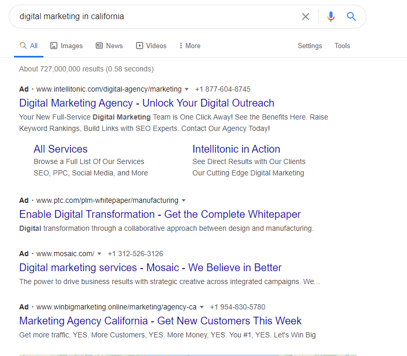Click the 'power to drive business results' description
The width and height of the screenshot is (407, 356).
tap(170, 281)
